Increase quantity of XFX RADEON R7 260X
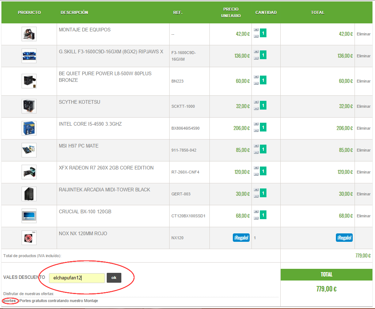 tap(256, 168)
